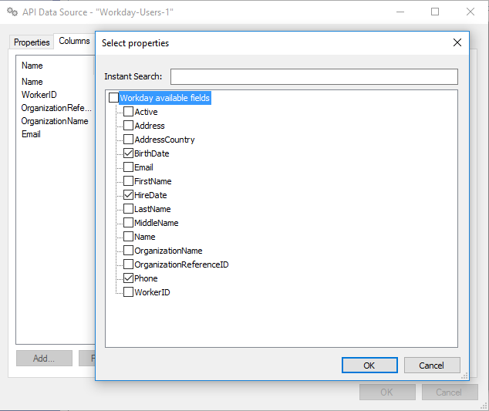The width and height of the screenshot is (489, 411).
Task: Tick the Name field checkbox in tree
Action: click(x=128, y=237)
